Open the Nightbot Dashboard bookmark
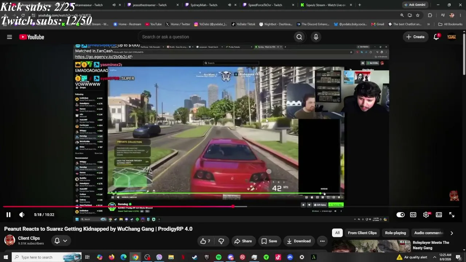The image size is (466, 262). point(276,24)
